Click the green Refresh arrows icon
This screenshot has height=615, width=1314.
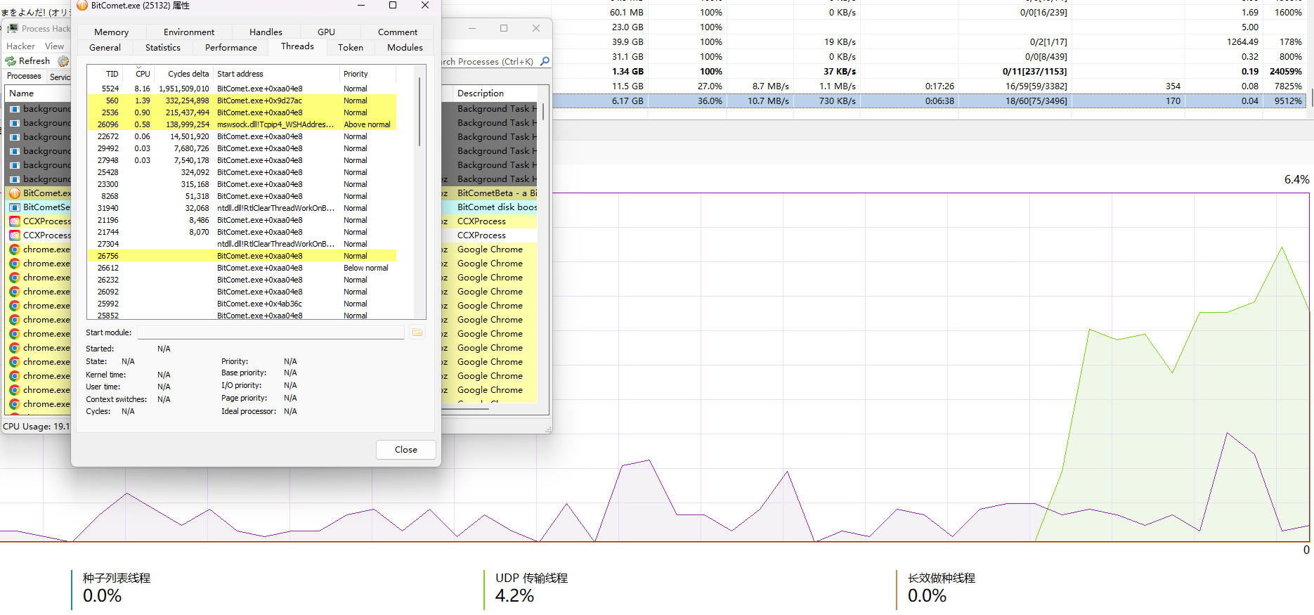11,61
